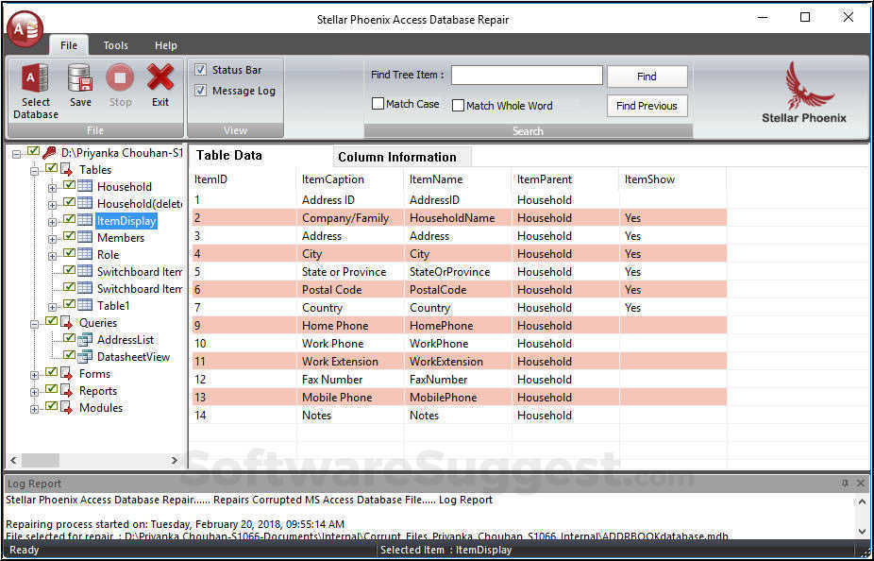Expand the Members table node

click(x=53, y=239)
